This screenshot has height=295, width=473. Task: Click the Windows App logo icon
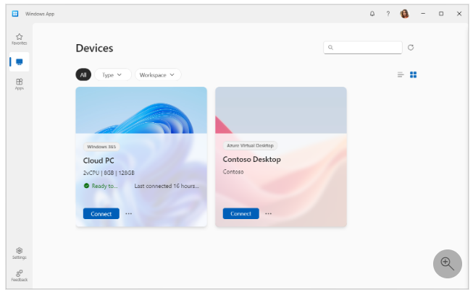(15, 14)
